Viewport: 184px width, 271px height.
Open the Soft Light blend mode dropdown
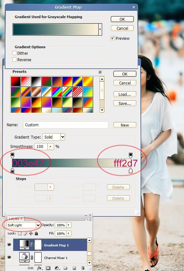[x=24, y=225]
